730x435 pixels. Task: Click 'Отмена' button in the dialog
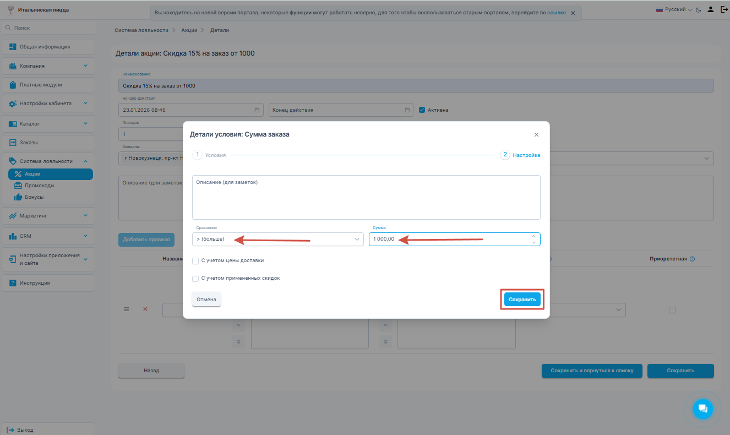point(206,300)
